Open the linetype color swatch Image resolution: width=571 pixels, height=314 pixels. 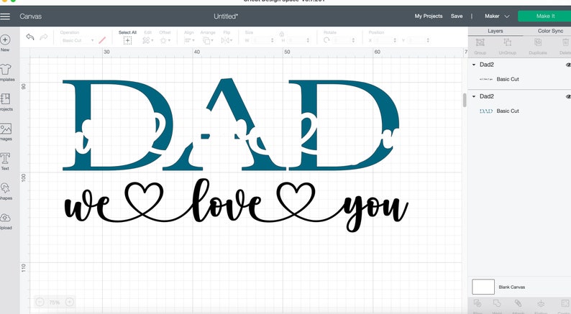coord(102,40)
